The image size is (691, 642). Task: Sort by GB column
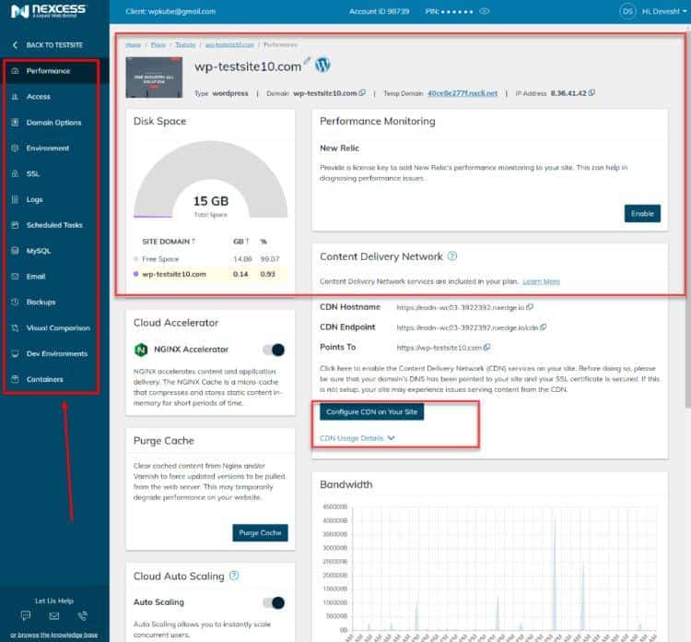tap(241, 242)
